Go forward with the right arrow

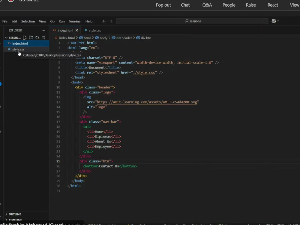click(x=111, y=21)
